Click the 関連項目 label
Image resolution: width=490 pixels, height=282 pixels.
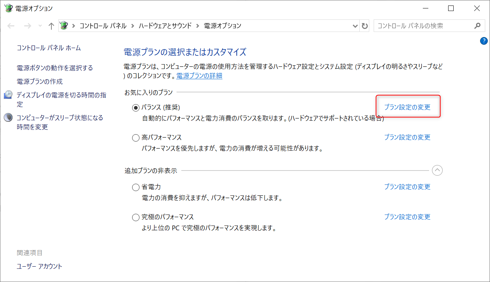pos(30,253)
